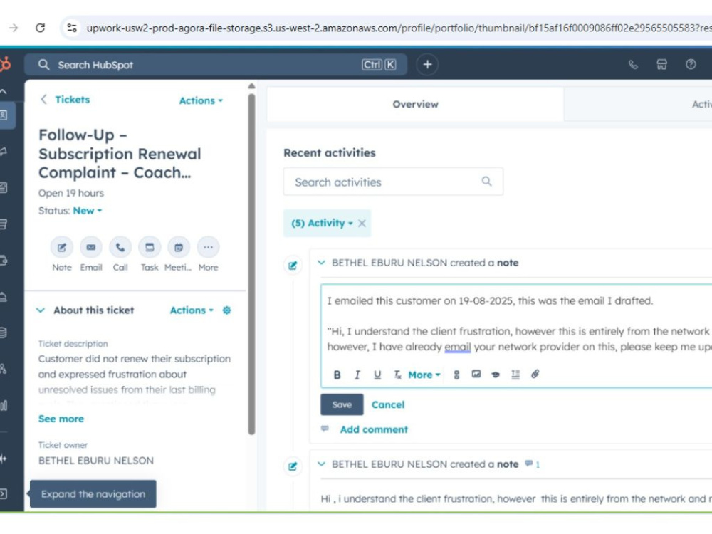Save the edited note

click(x=342, y=404)
